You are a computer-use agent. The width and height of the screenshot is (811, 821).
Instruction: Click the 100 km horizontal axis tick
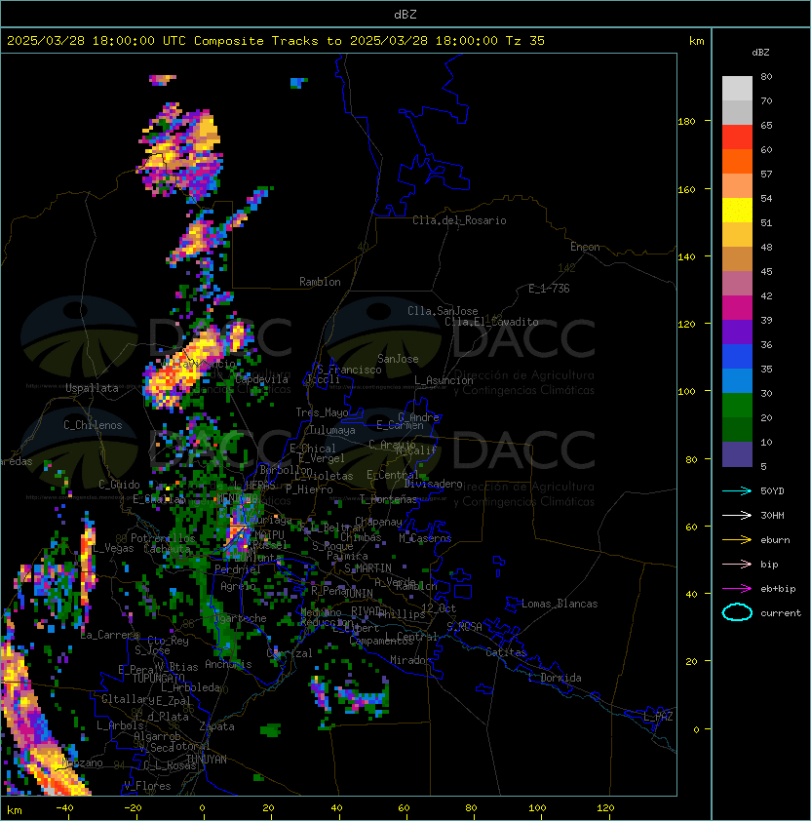click(x=537, y=808)
